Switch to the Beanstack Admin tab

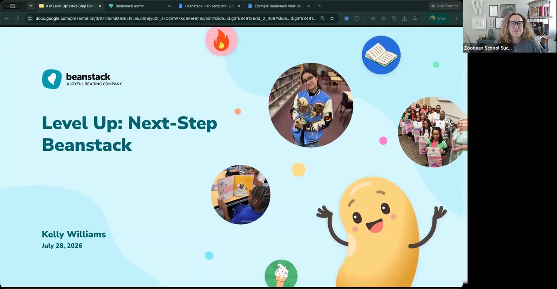coord(139,6)
